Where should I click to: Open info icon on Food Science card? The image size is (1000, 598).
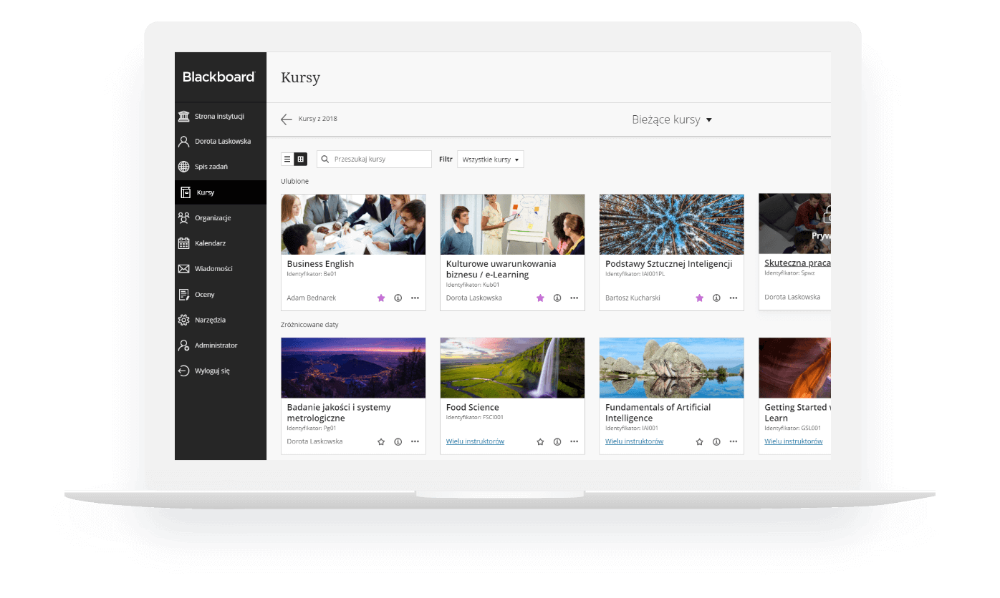pos(557,442)
